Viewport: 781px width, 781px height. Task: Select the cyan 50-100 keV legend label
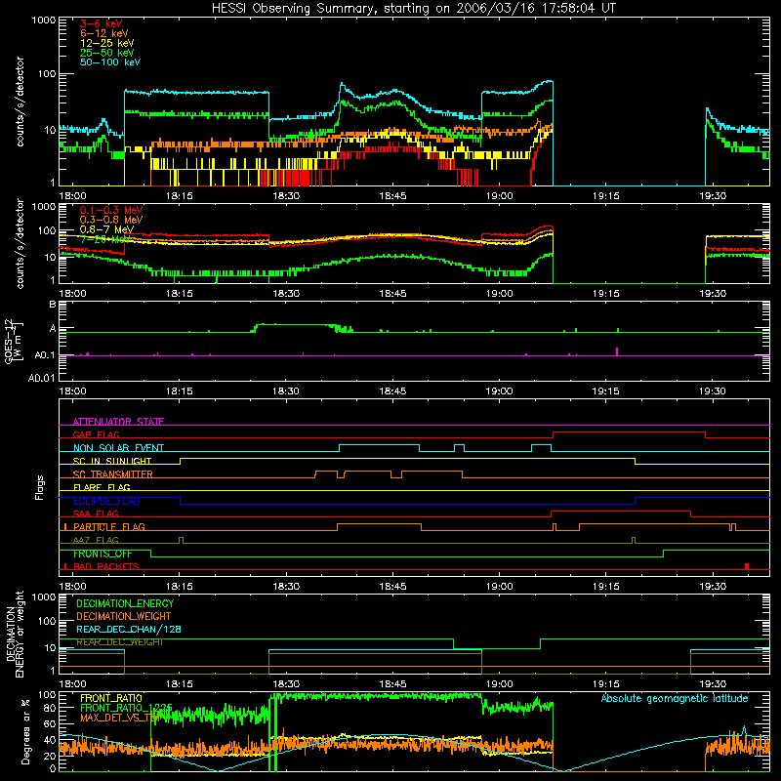(x=109, y=62)
